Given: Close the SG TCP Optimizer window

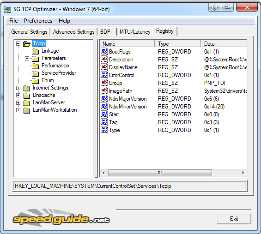Looking at the screenshot, I should click(247, 7).
